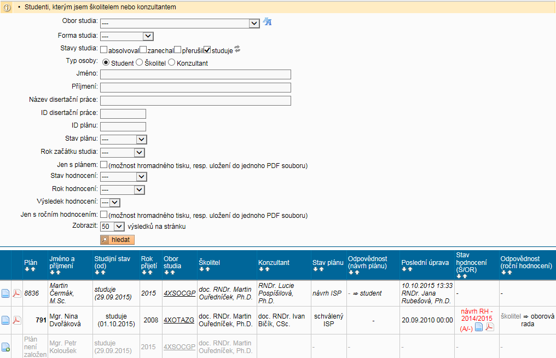
Task: Check the absolvoval checkbox
Action: coord(104,50)
